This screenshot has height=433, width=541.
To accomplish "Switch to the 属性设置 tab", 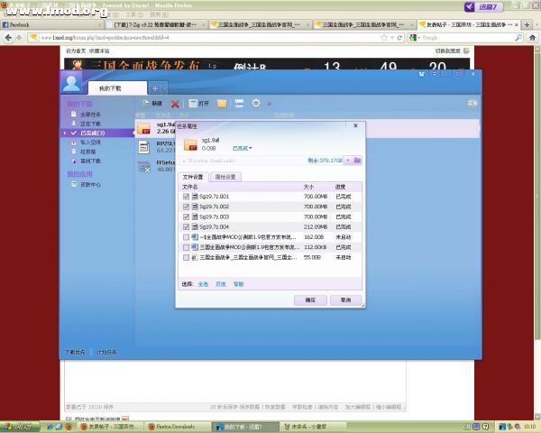I will click(225, 177).
